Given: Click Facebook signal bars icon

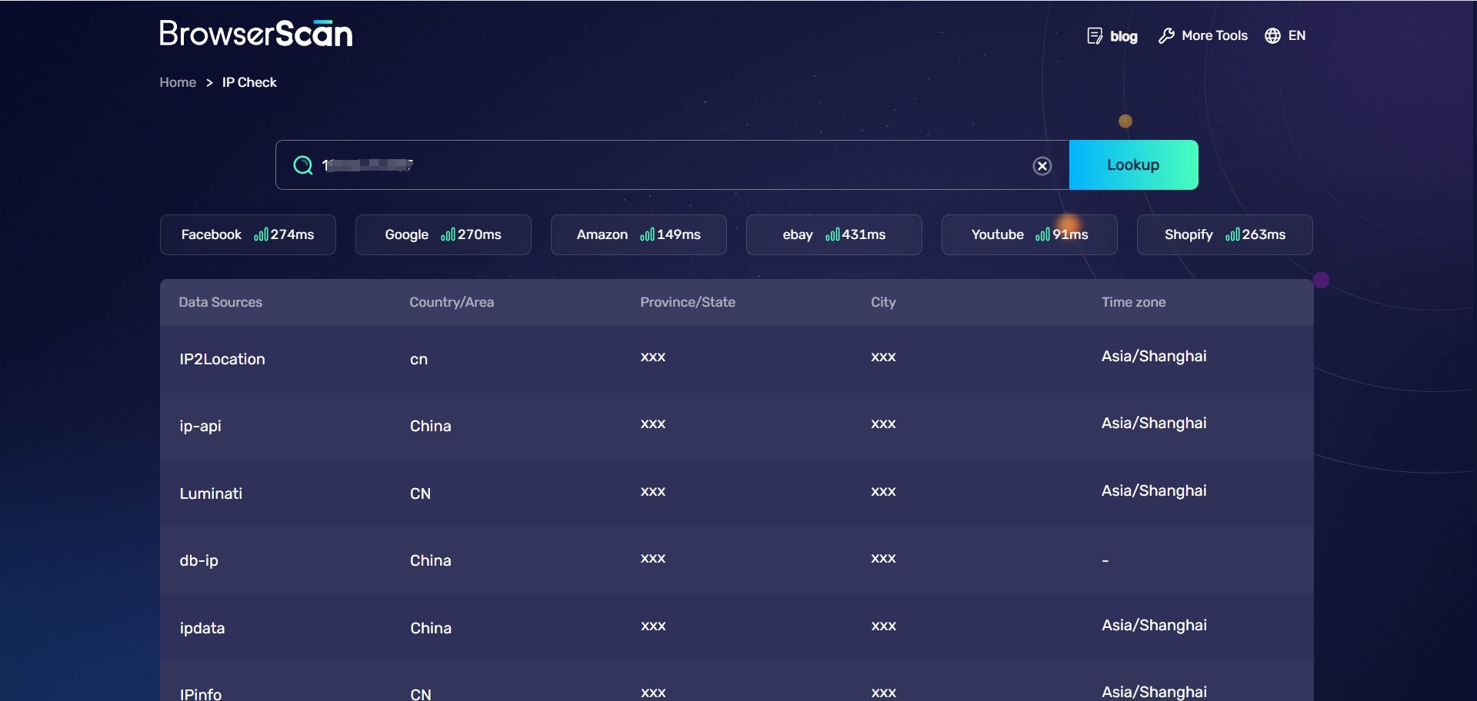Looking at the screenshot, I should pyautogui.click(x=261, y=234).
